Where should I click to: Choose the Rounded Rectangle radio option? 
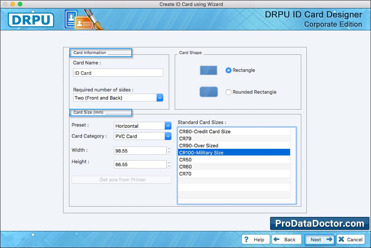pos(229,92)
